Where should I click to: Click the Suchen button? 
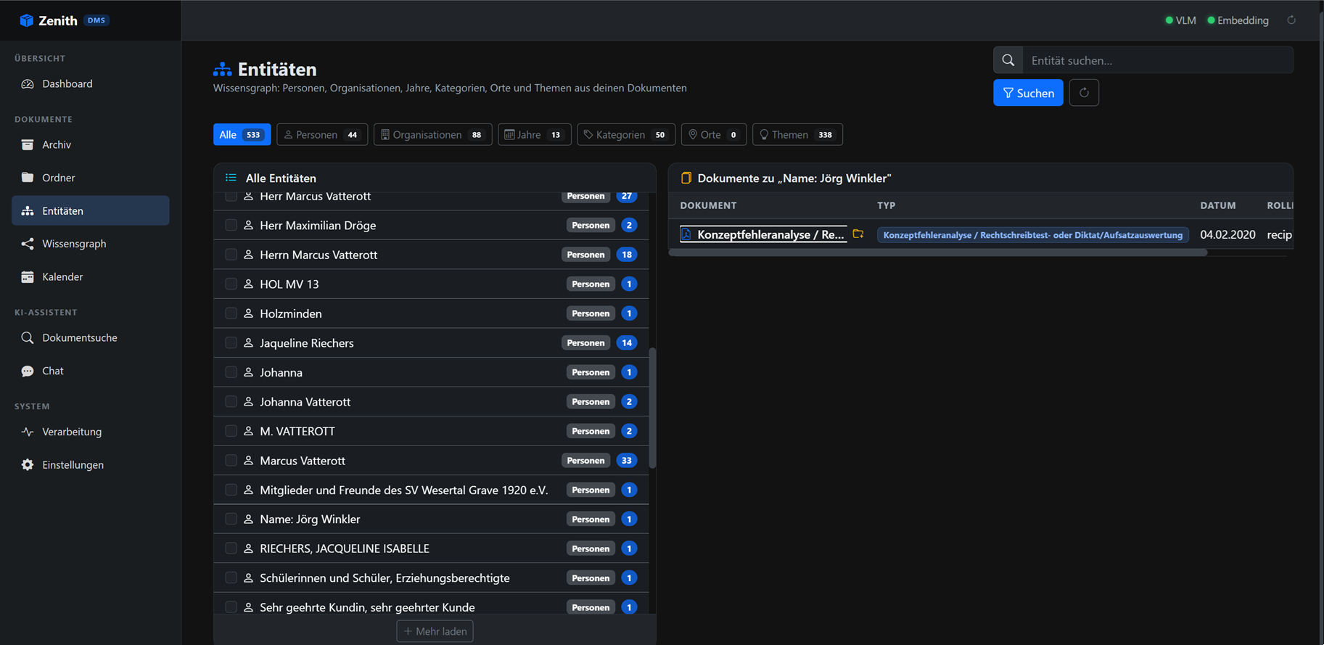point(1028,93)
